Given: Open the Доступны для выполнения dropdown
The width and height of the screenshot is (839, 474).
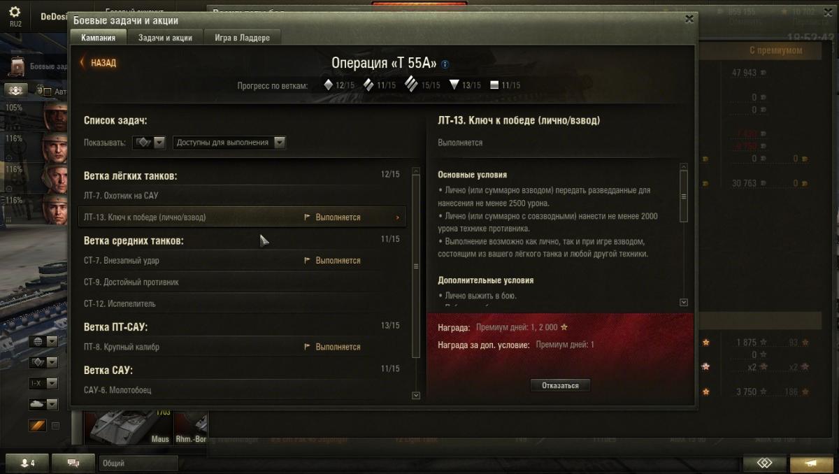Looking at the screenshot, I should pyautogui.click(x=229, y=142).
